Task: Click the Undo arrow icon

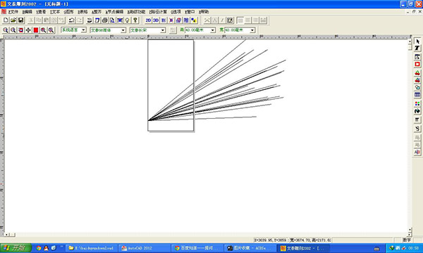Action: pyautogui.click(x=71, y=20)
